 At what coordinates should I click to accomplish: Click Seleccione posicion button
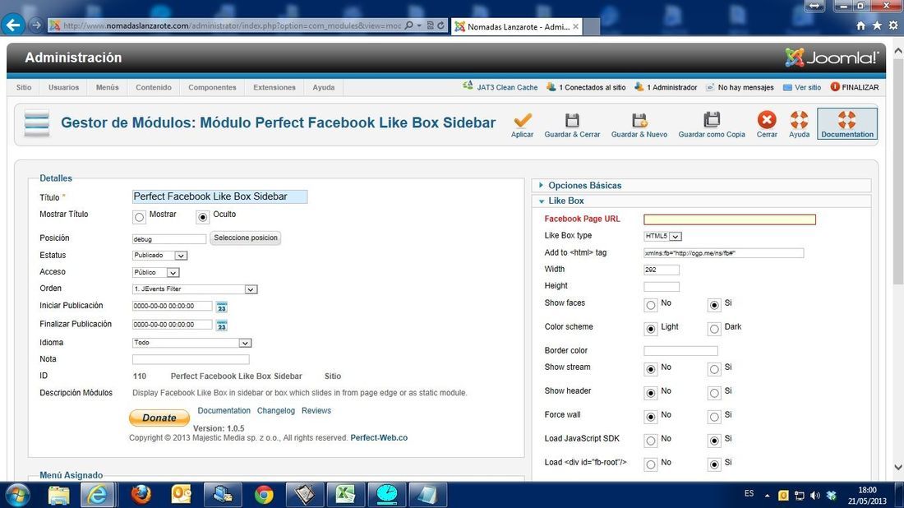246,238
